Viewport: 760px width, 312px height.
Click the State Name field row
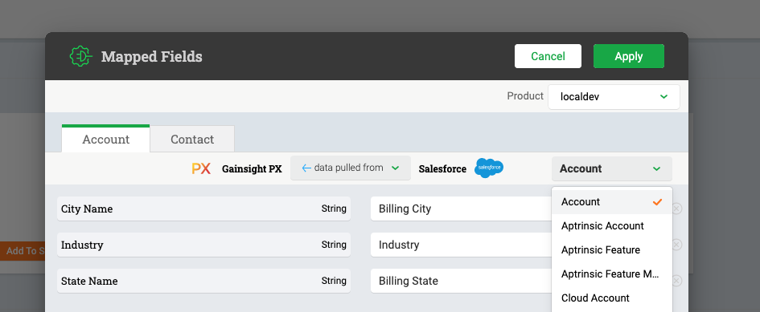click(203, 281)
